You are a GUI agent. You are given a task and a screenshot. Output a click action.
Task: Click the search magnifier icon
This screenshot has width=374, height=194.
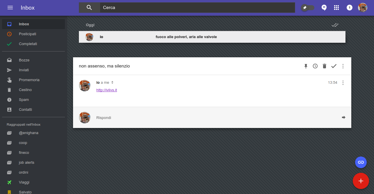click(89, 8)
